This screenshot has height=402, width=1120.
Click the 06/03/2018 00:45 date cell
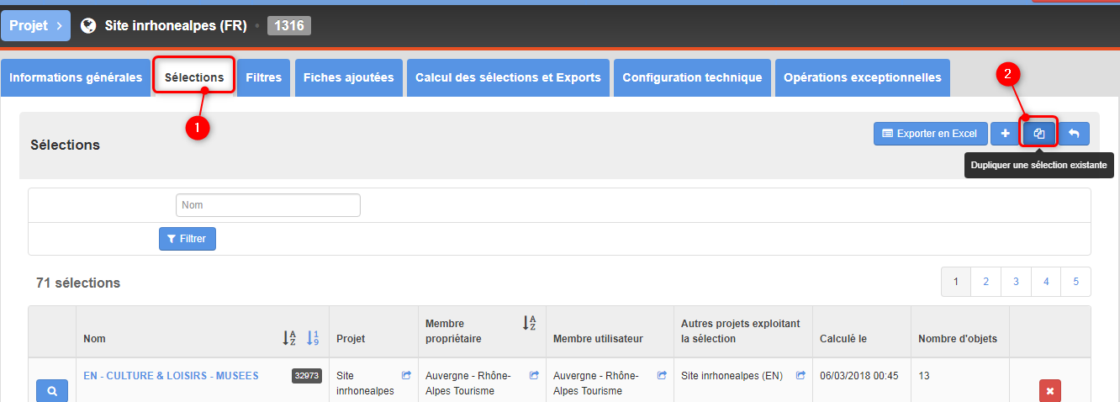pyautogui.click(x=858, y=376)
